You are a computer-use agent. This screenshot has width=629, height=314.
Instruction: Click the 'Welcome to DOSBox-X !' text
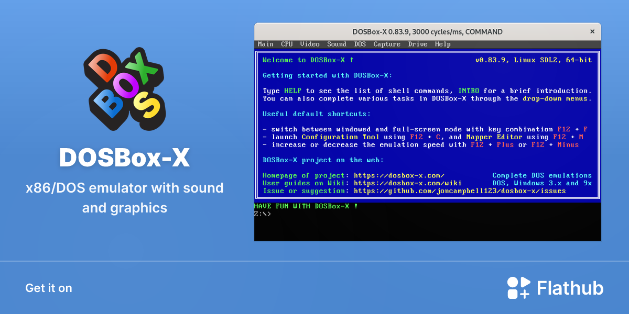tap(308, 60)
